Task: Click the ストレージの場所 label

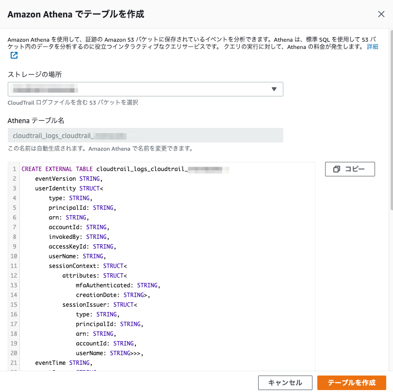Action: [x=34, y=74]
